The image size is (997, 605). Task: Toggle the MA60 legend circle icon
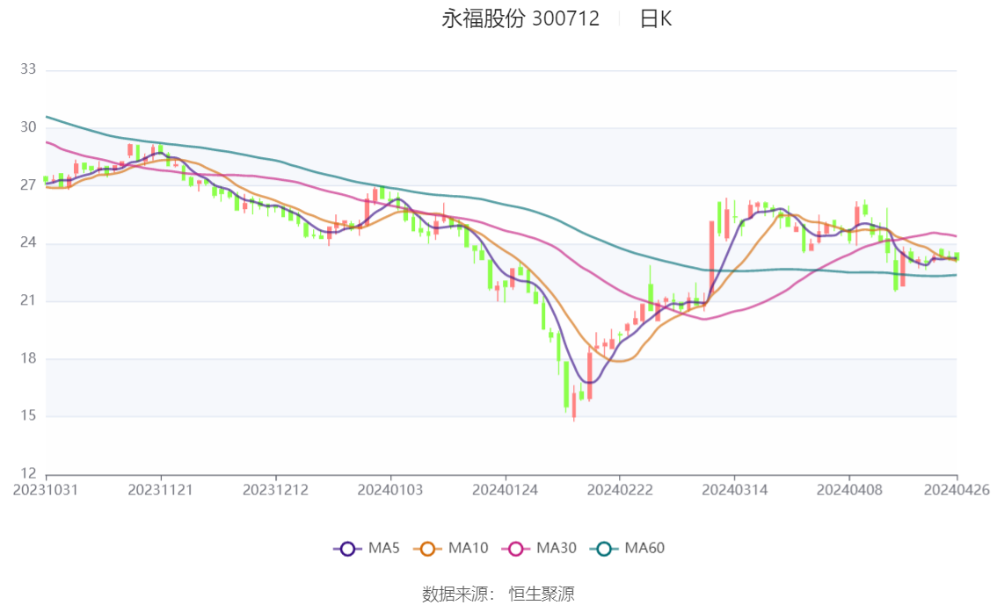coord(604,549)
